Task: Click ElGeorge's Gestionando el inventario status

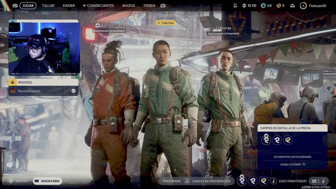Action: click(x=224, y=33)
